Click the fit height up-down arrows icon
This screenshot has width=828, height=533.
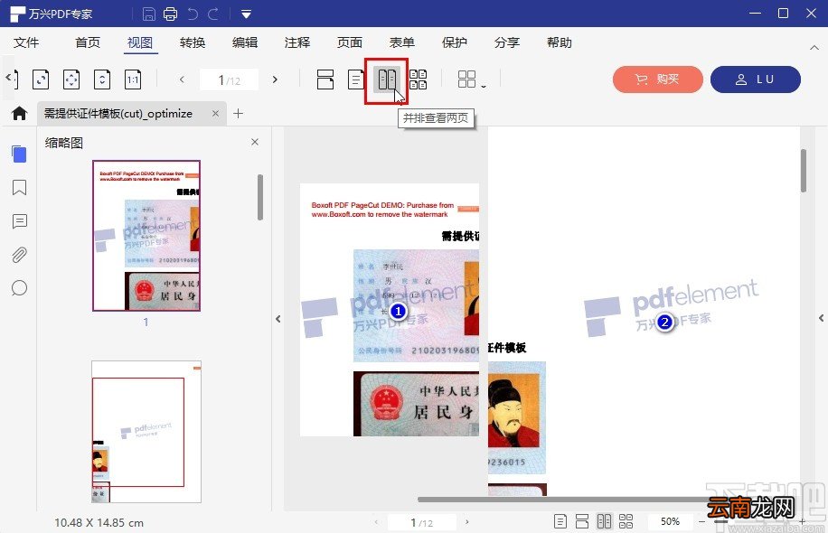pos(102,79)
